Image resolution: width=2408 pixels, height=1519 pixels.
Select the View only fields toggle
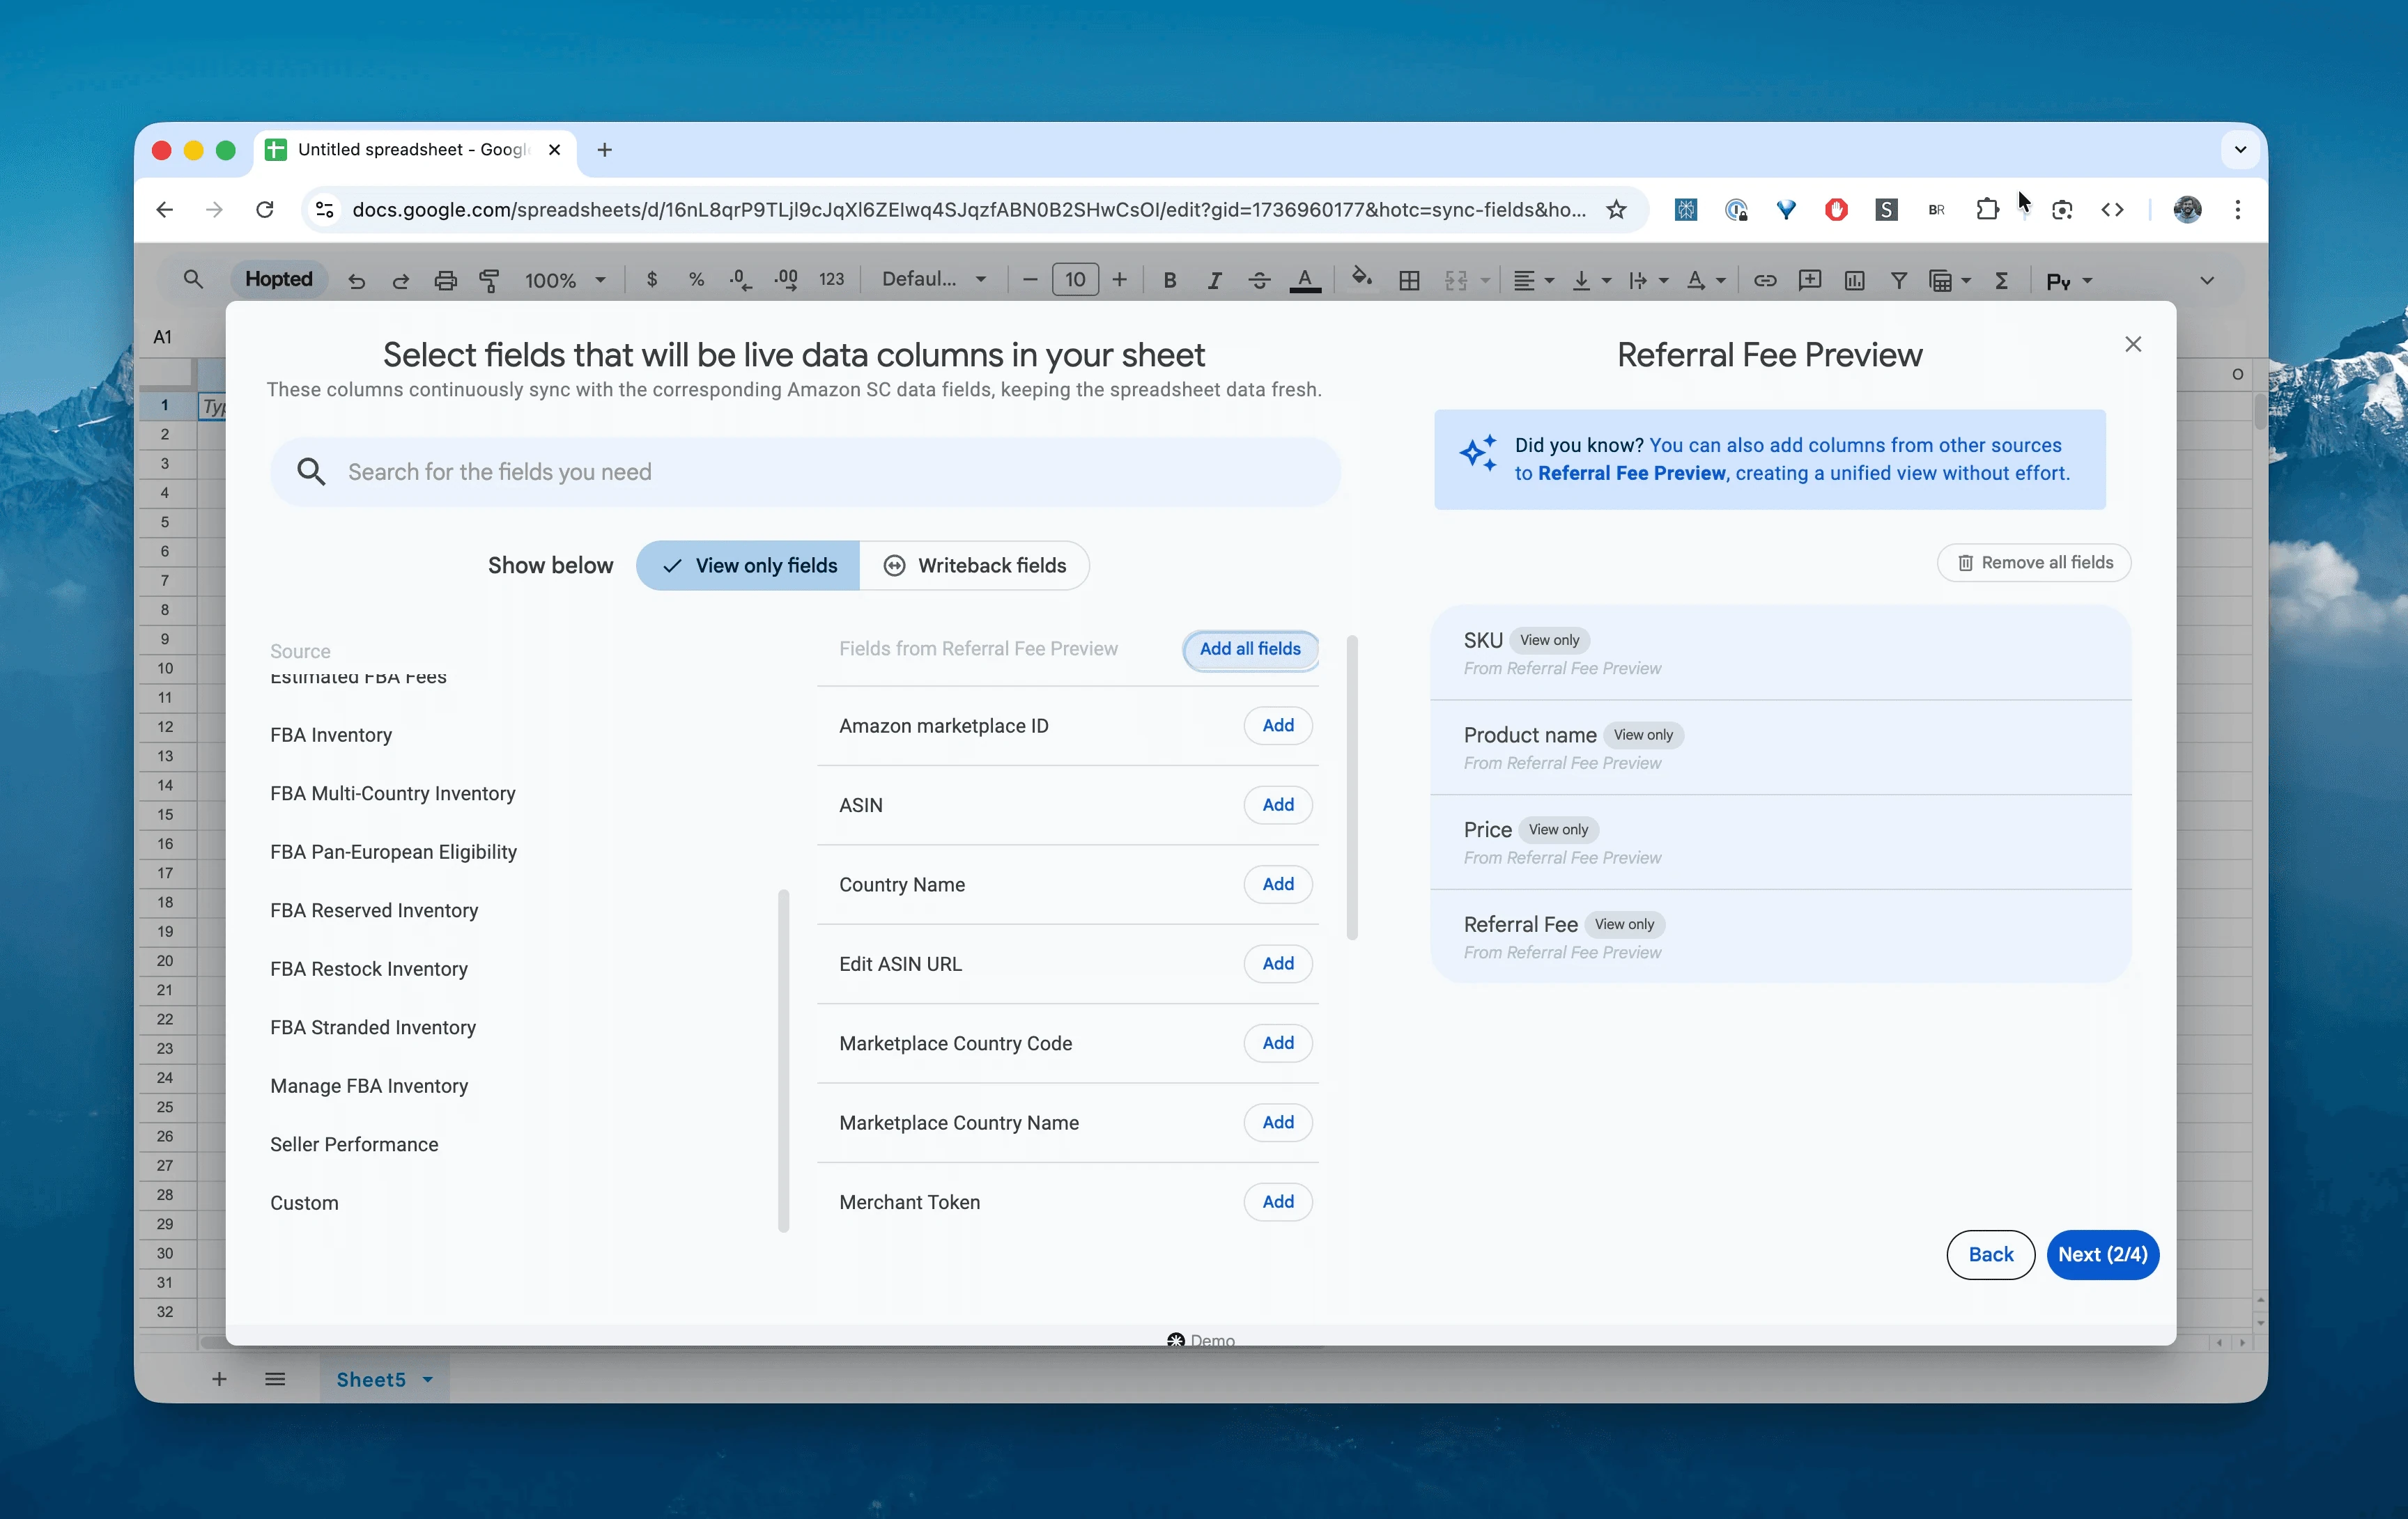748,566
